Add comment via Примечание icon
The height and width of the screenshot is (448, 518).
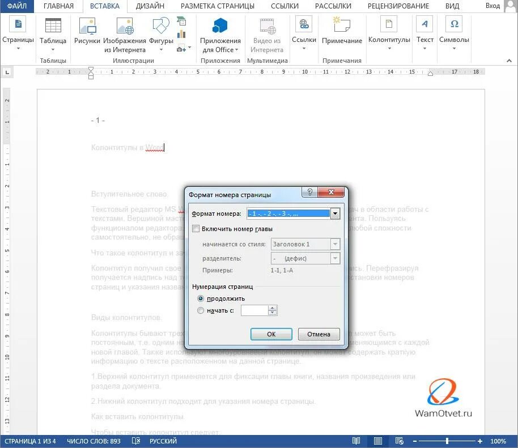pos(342,24)
